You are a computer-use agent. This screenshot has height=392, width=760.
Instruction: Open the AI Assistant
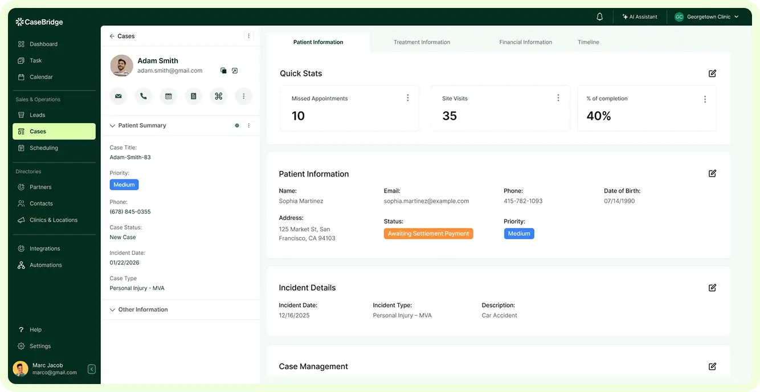pyautogui.click(x=640, y=17)
